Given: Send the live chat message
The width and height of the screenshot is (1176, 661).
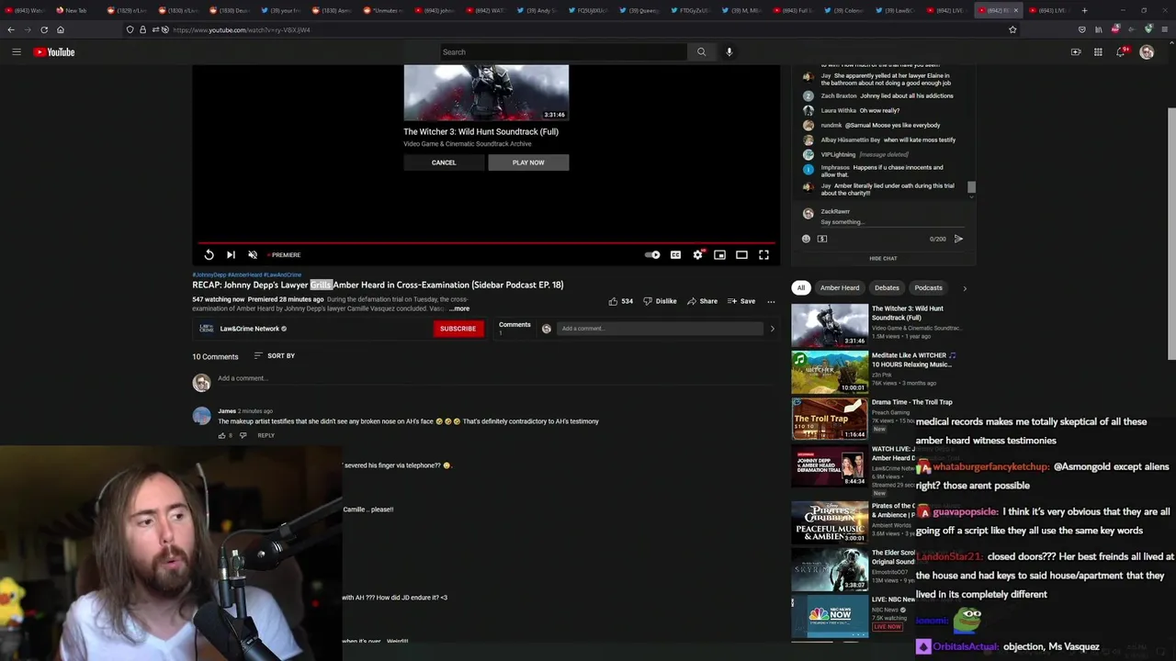Looking at the screenshot, I should 958,239.
